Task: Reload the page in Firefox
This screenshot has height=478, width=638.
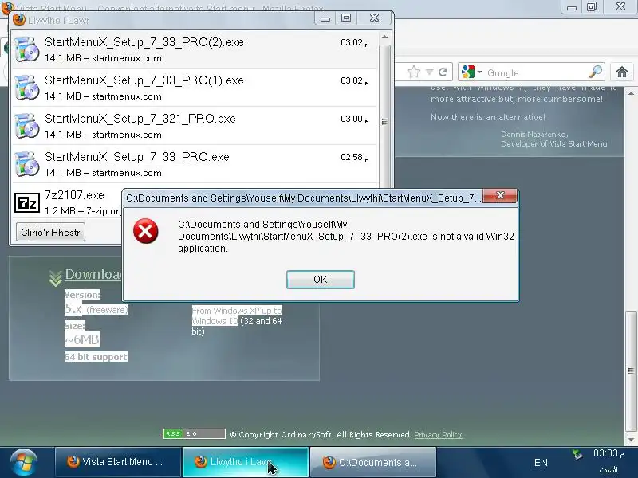Action: (443, 72)
